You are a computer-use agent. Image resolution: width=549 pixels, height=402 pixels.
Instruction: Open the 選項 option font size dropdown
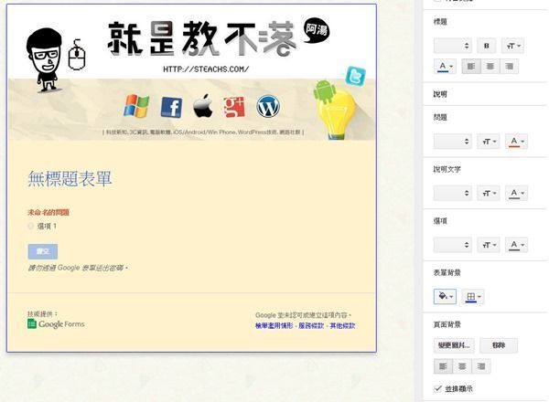click(489, 245)
